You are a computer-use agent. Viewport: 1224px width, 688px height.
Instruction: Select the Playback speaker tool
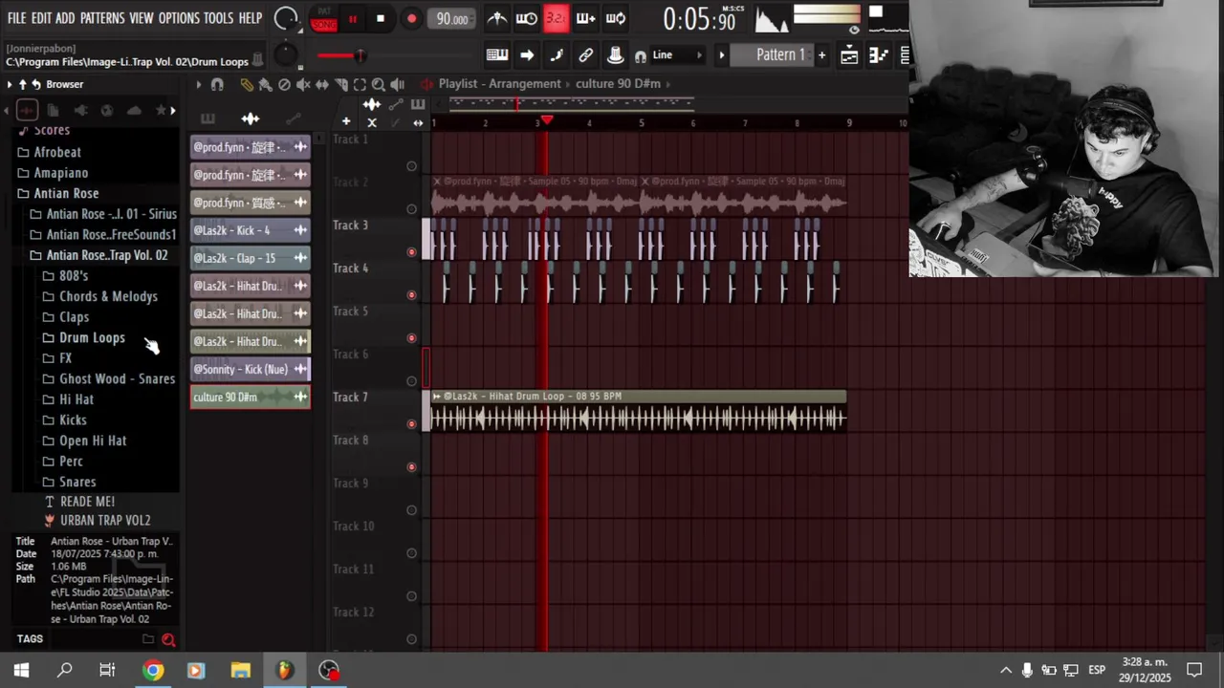(x=398, y=85)
